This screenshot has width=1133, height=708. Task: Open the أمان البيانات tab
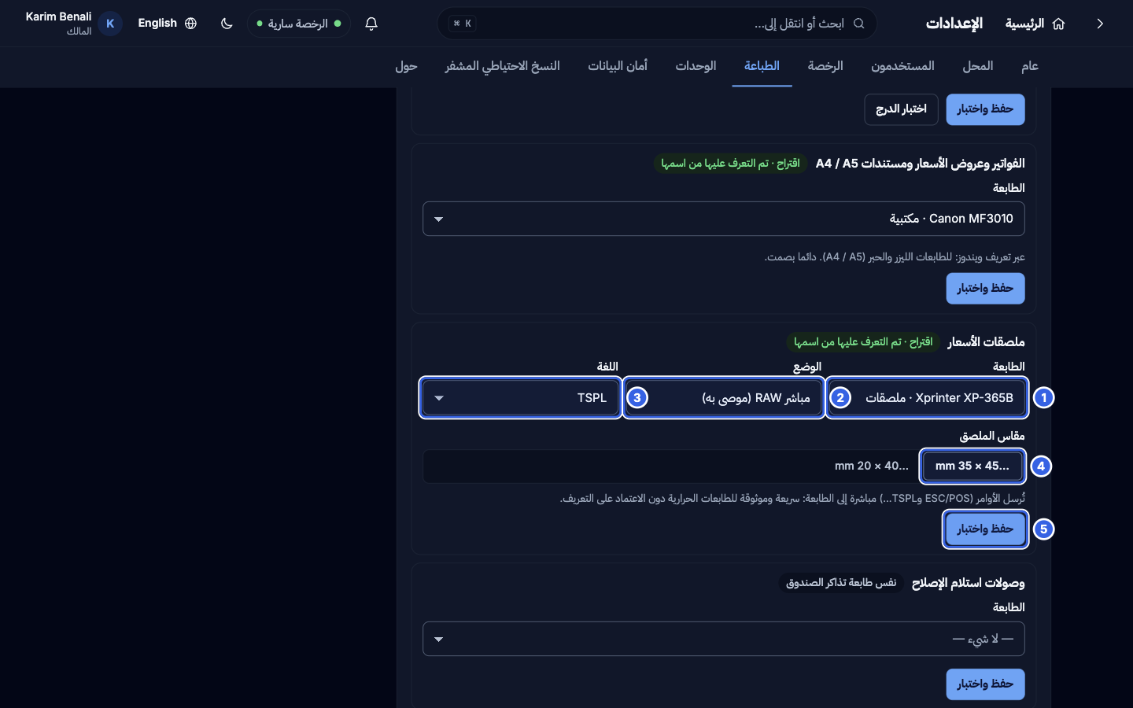coord(618,66)
